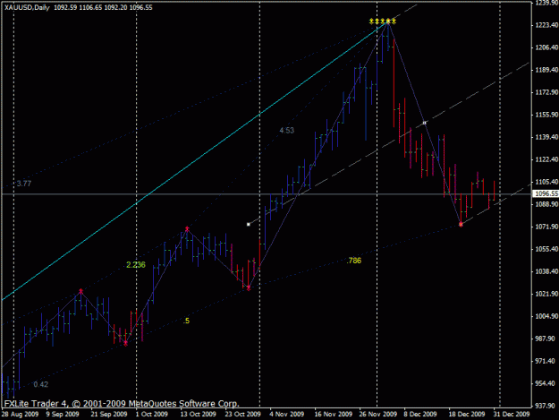Click the 1206.40 price axis label
This screenshot has width=559, height=420.
546,47
